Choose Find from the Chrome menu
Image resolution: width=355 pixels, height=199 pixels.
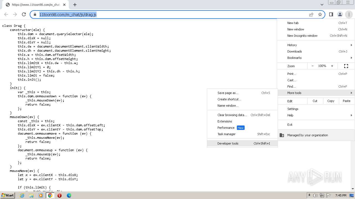(x=316, y=87)
